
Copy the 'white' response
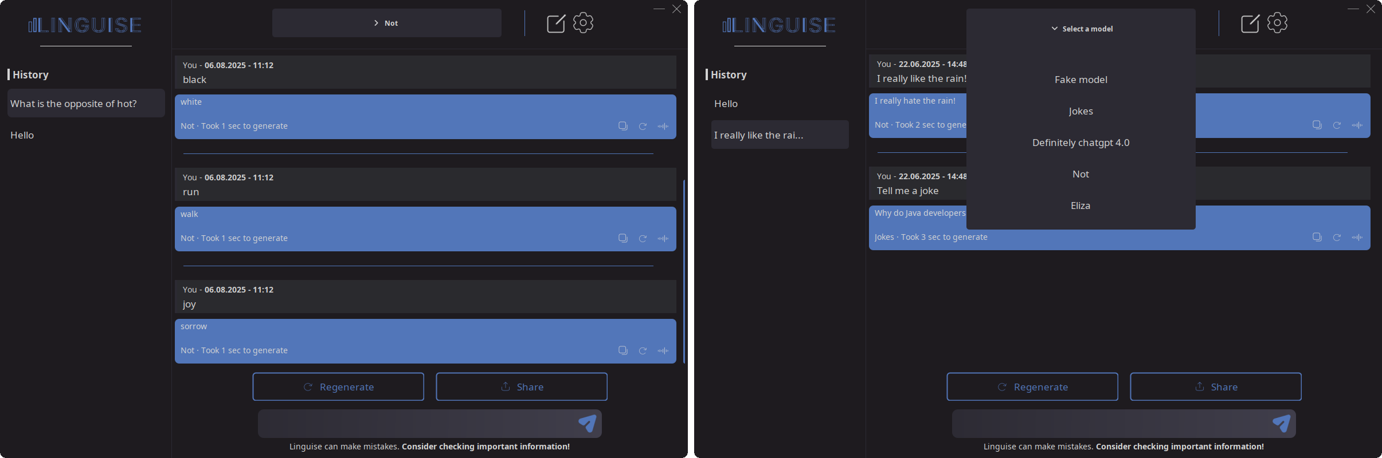pos(623,126)
